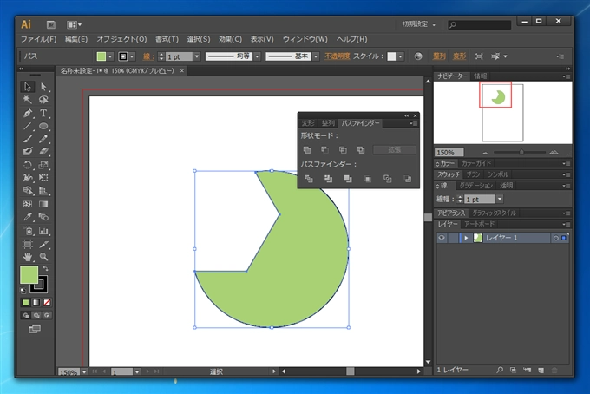Open the 初期設定 workspace dropdown

418,24
